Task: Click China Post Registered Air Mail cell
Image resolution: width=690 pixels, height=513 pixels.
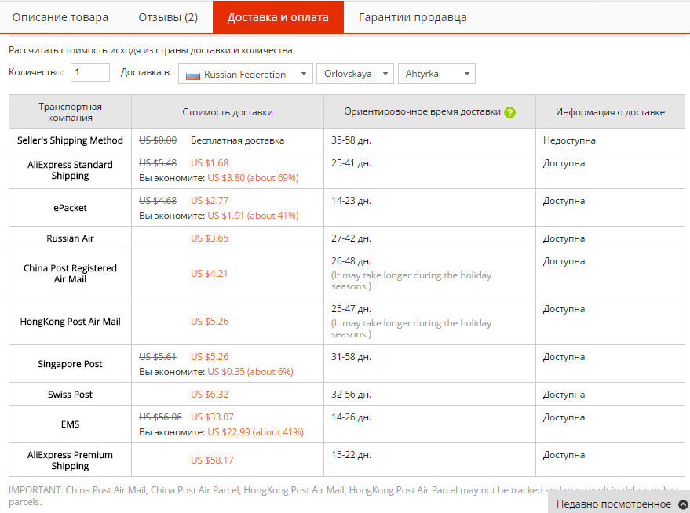Action: point(70,274)
